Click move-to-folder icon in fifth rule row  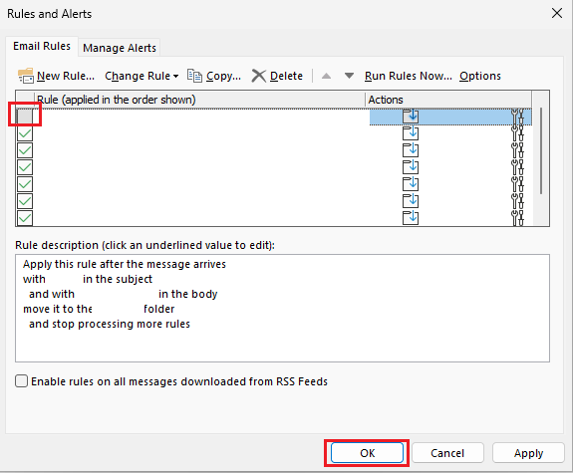[411, 183]
